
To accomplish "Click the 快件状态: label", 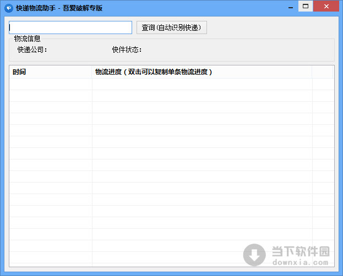I will click(127, 49).
